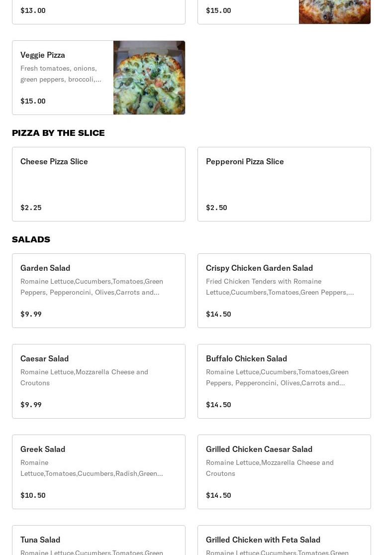Click the Veggie Pizza photo thumbnail
The width and height of the screenshot is (383, 555).
(x=149, y=78)
